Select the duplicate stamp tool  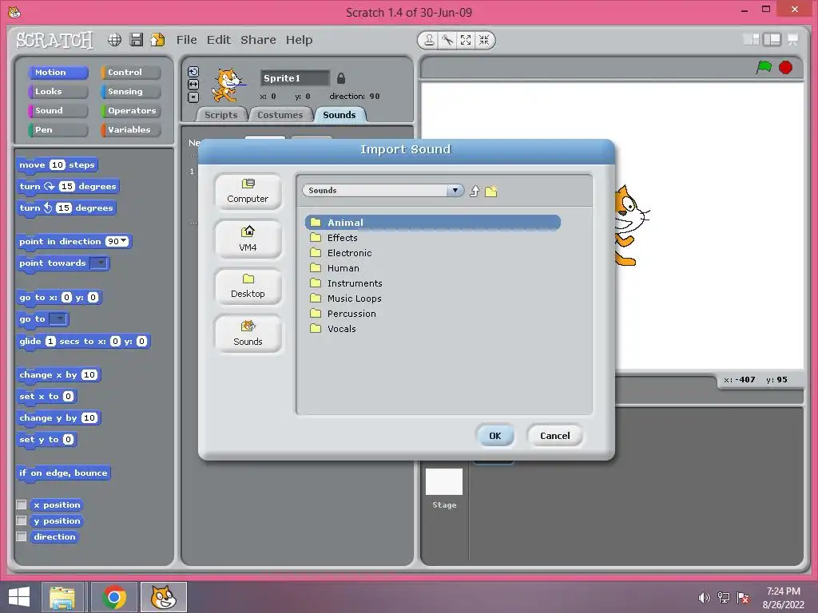pos(429,40)
